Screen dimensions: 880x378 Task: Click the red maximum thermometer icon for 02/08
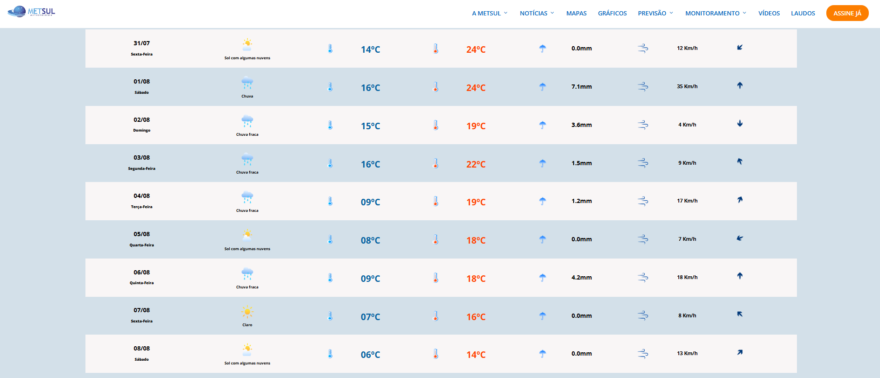(x=436, y=125)
